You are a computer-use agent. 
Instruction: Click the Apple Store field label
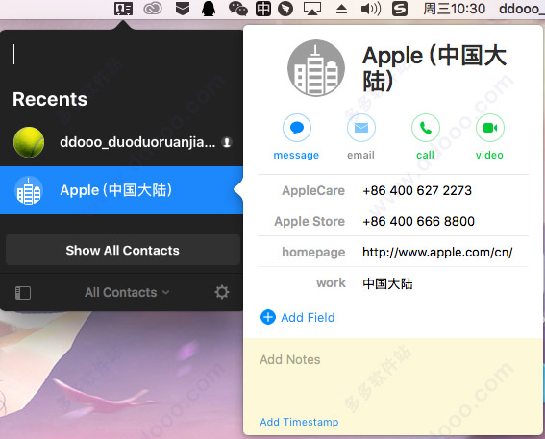[x=310, y=221]
